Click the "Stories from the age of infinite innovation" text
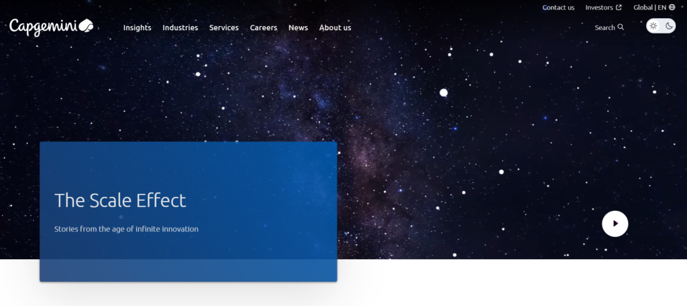 pos(126,229)
